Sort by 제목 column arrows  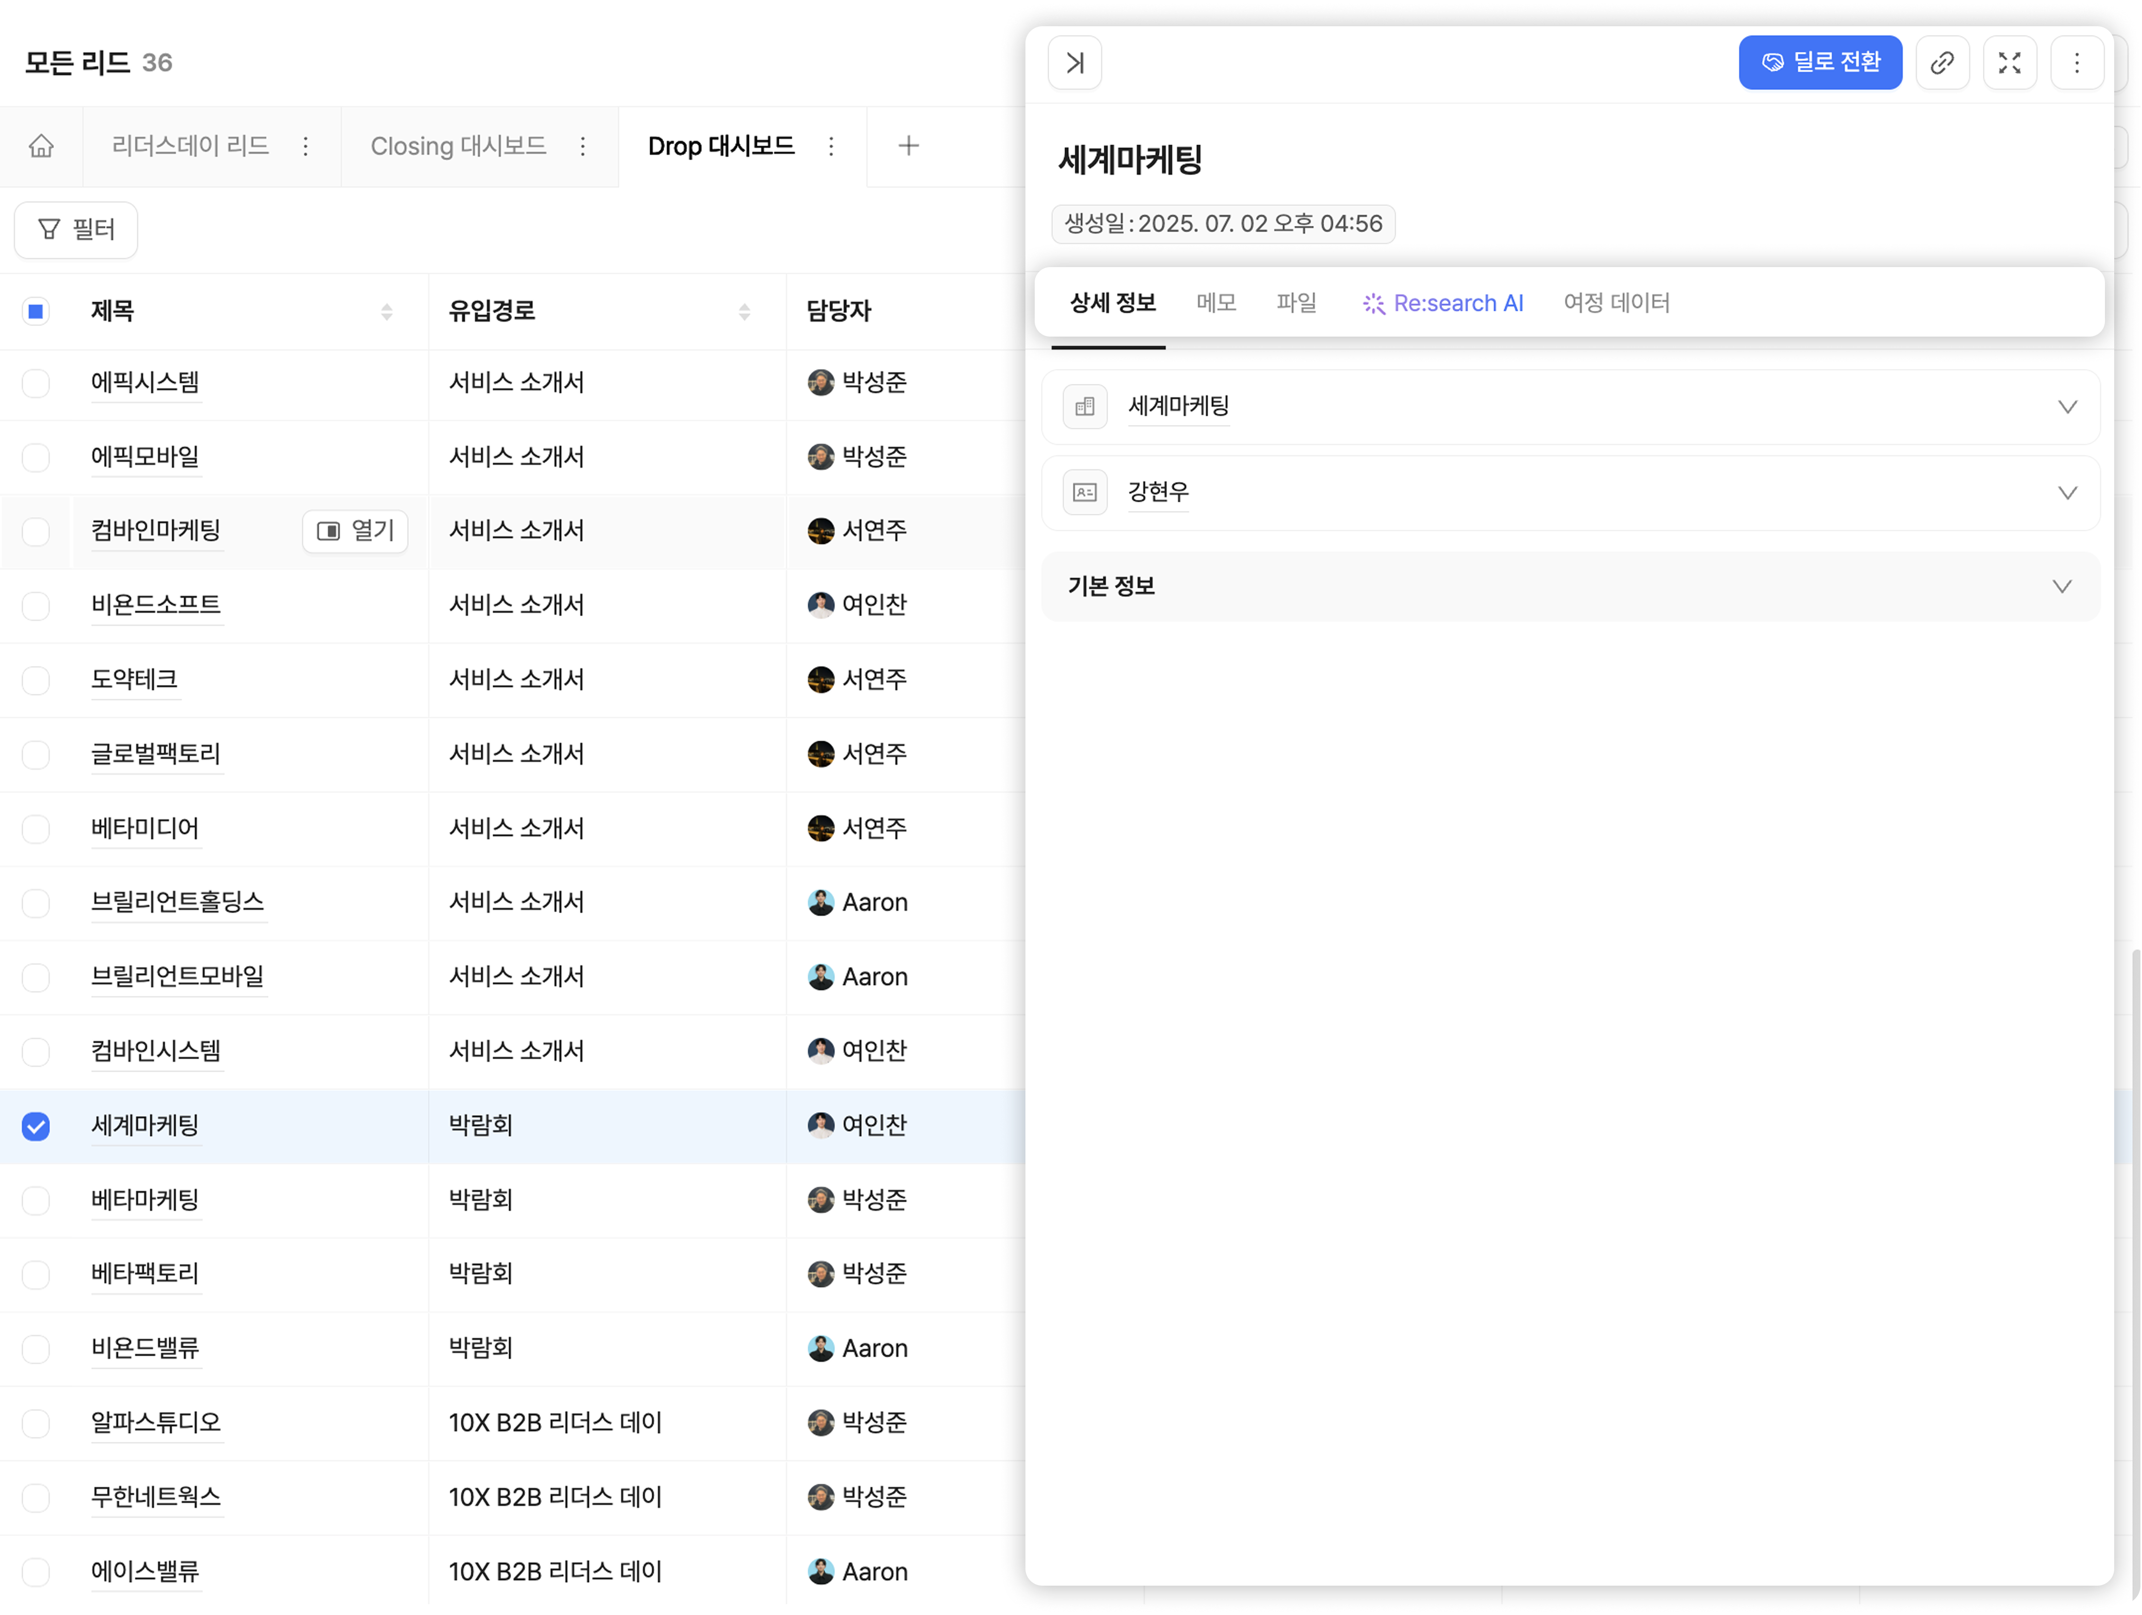pyautogui.click(x=387, y=312)
